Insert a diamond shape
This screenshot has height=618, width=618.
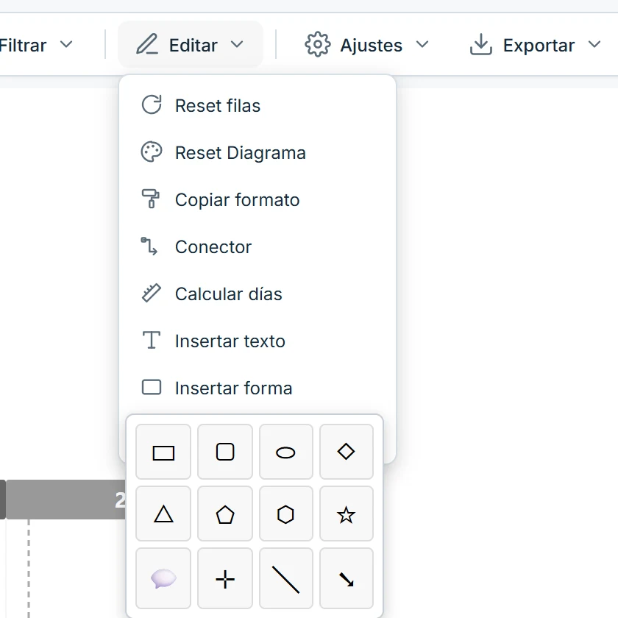click(346, 452)
